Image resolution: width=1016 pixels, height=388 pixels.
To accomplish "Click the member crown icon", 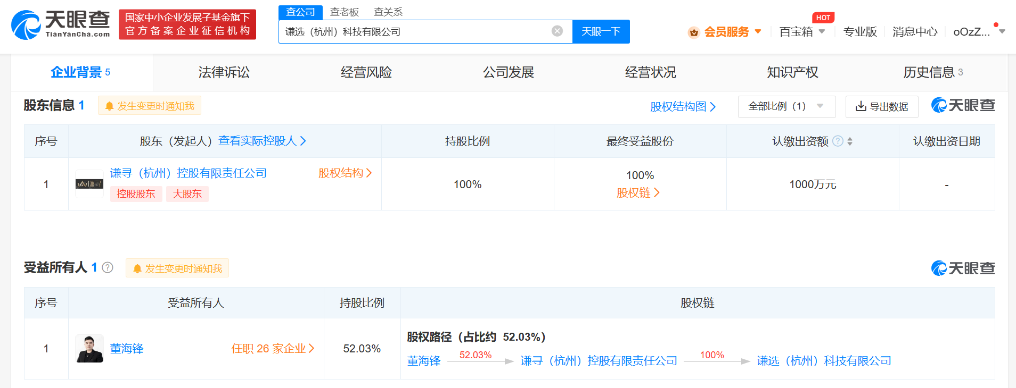I will tap(694, 32).
